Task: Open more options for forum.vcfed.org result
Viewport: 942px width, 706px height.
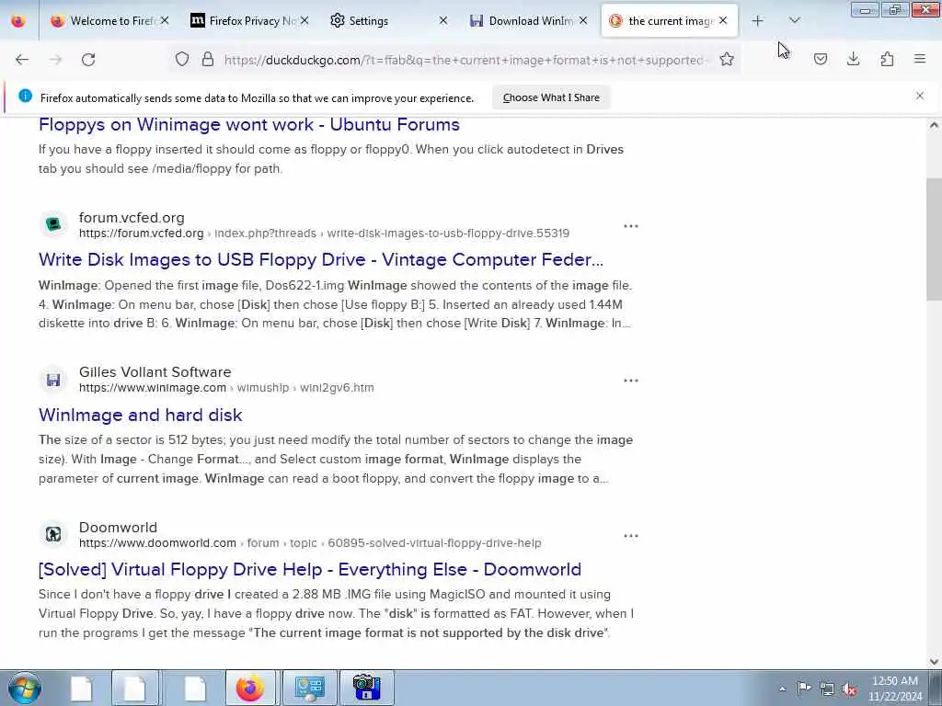Action: tap(631, 226)
